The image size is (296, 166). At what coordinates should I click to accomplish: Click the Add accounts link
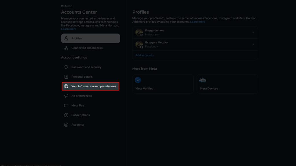coord(145,55)
